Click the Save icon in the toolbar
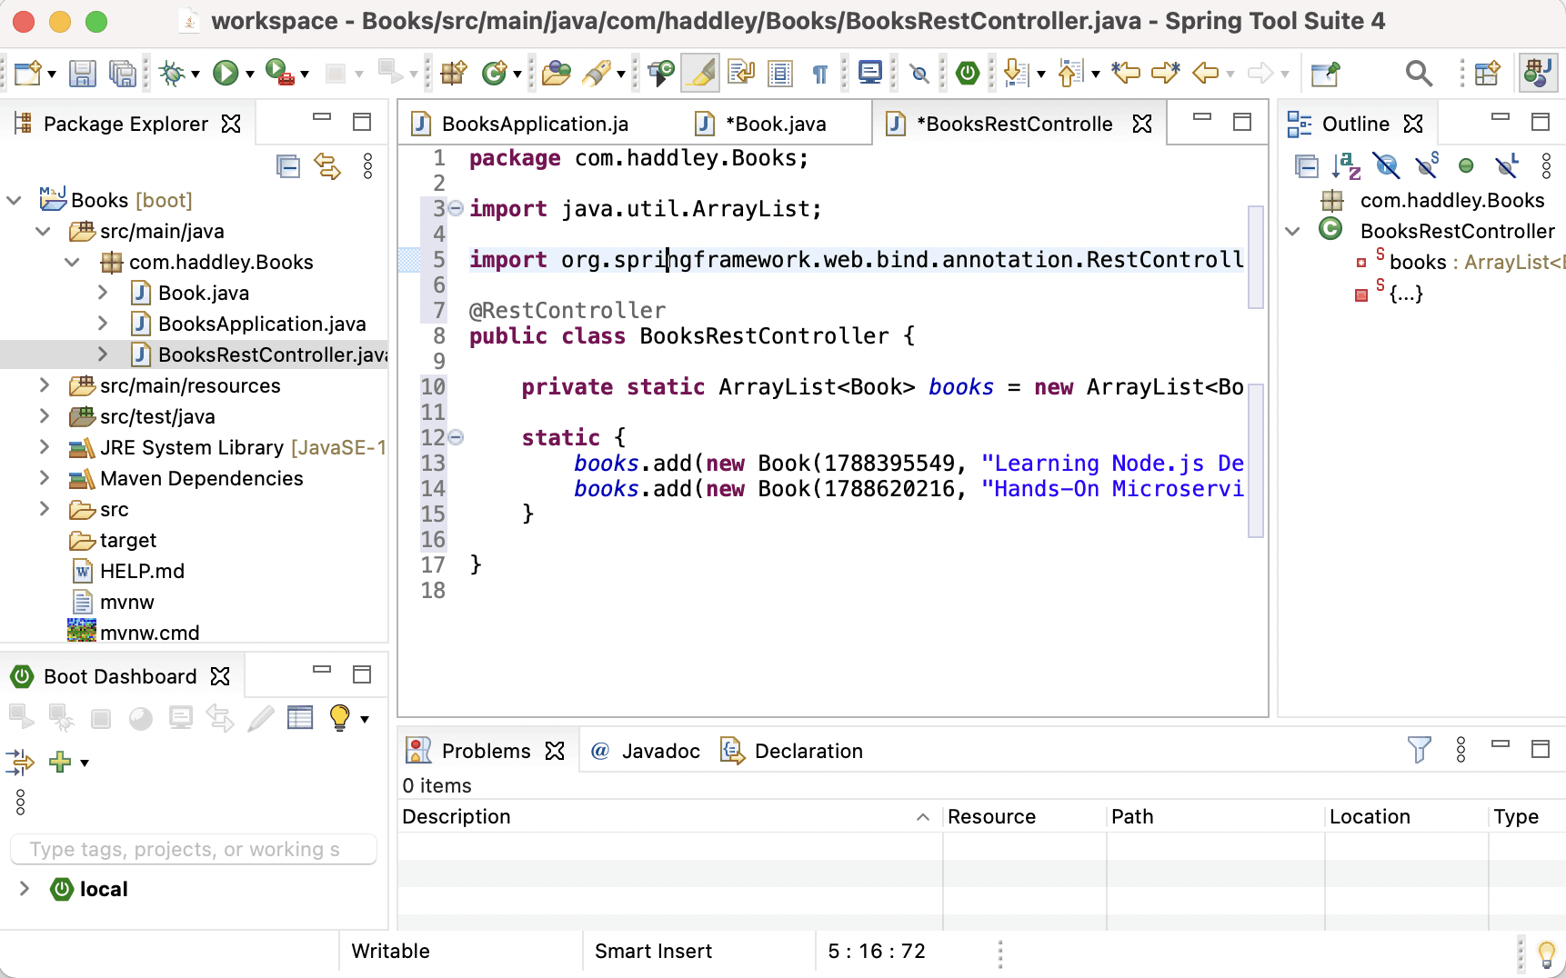Screen dimensions: 1566x978 point(82,74)
